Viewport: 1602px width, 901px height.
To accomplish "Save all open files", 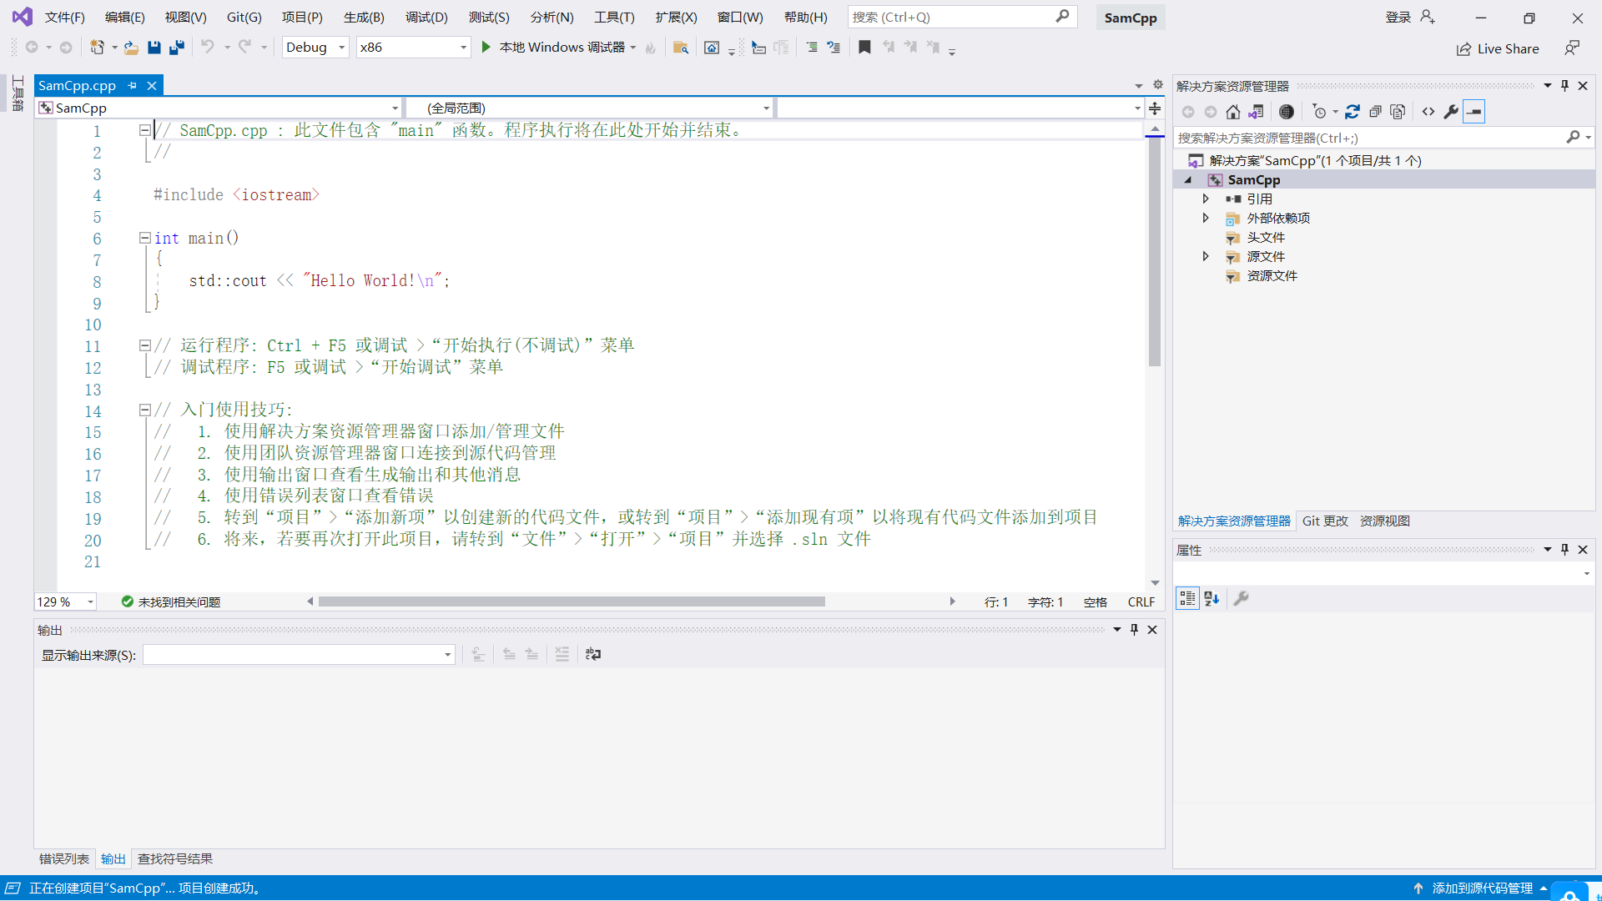I will click(x=176, y=47).
